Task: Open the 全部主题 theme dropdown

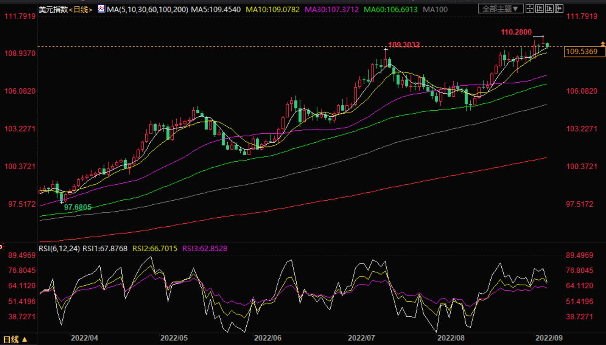Action: (x=500, y=9)
